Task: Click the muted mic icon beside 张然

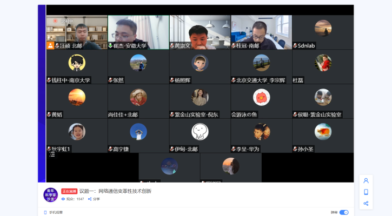Action: (111, 80)
